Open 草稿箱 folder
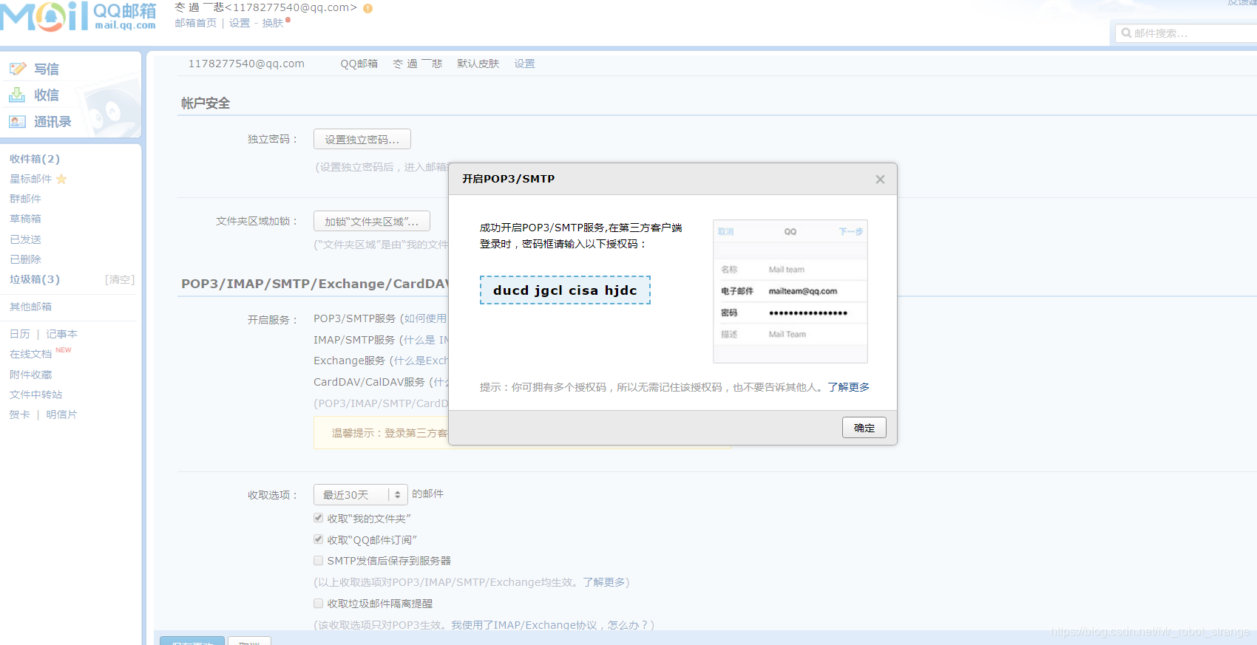 pos(25,219)
